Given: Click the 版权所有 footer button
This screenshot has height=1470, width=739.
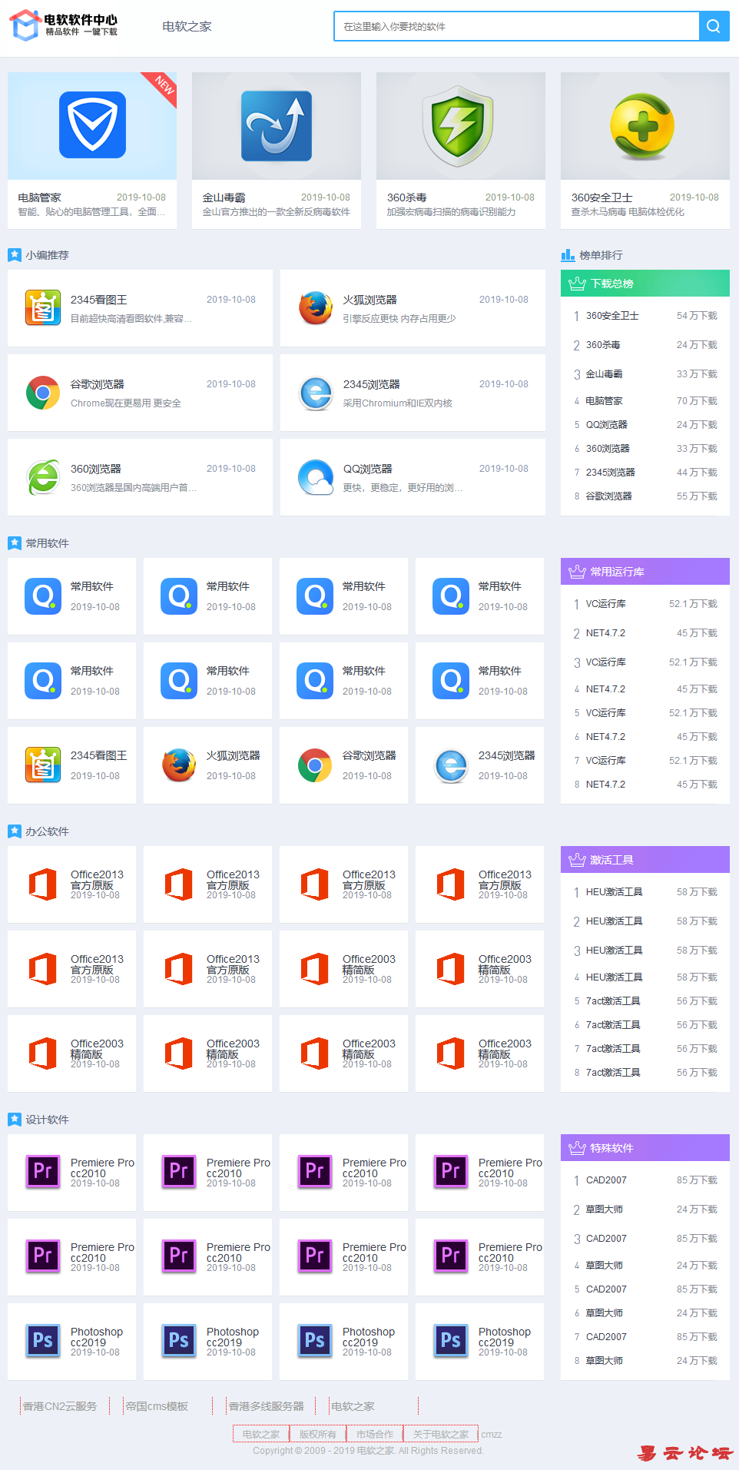Looking at the screenshot, I should pyautogui.click(x=318, y=1434).
